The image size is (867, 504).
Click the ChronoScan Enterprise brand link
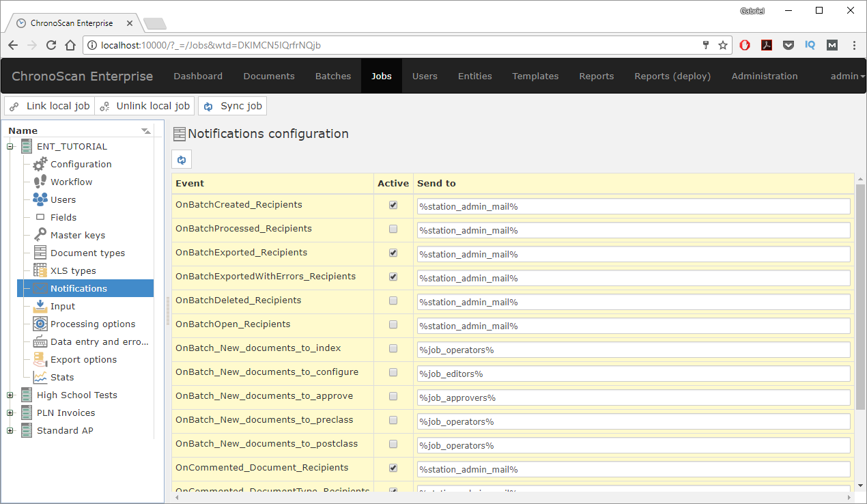(x=83, y=76)
